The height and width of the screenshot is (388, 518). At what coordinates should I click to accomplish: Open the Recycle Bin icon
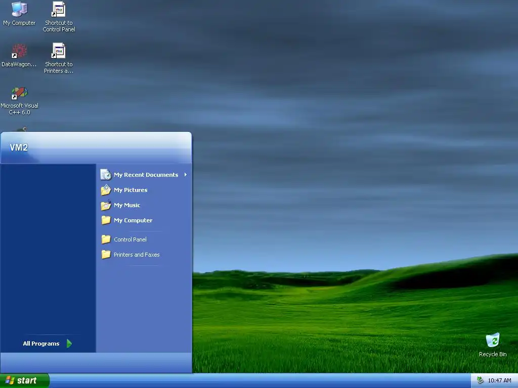pos(493,340)
